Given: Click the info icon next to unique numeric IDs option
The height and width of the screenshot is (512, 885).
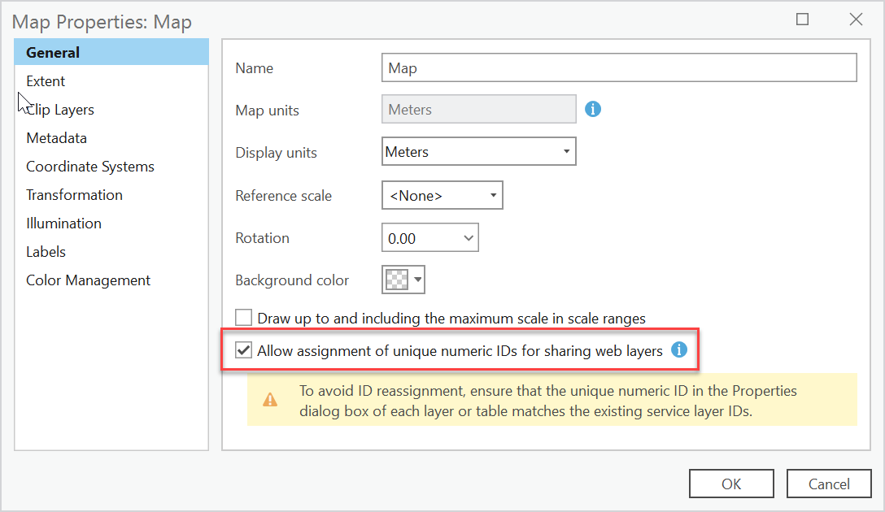Looking at the screenshot, I should click(x=678, y=349).
